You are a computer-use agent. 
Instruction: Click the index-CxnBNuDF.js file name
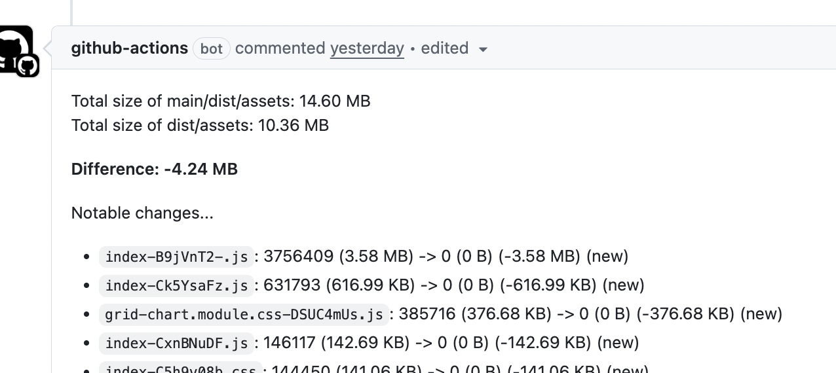click(177, 343)
